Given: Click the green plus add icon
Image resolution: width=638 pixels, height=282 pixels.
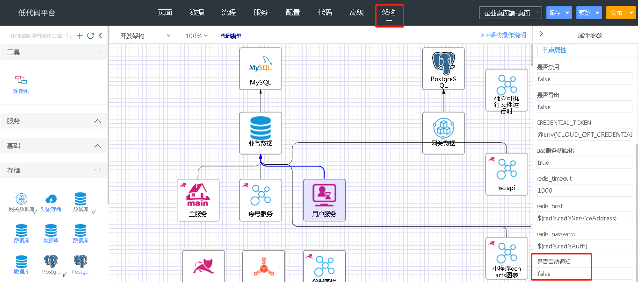Looking at the screenshot, I should [80, 35].
